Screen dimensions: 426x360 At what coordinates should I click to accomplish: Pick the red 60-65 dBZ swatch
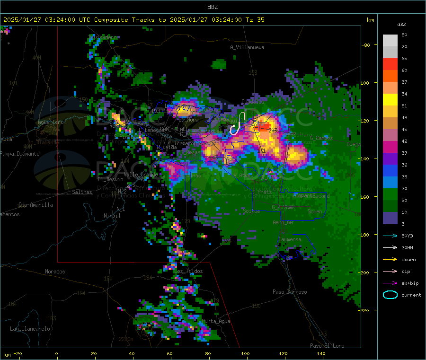(x=390, y=64)
